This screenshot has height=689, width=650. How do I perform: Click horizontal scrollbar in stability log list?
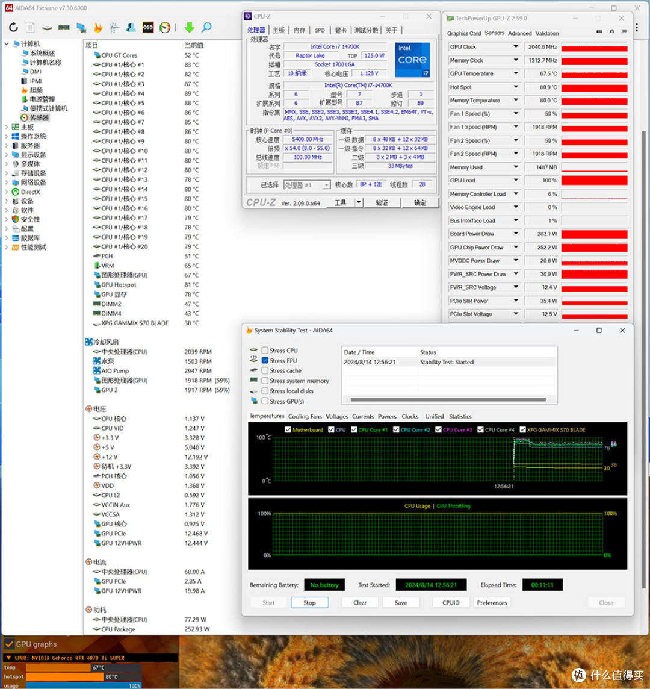(x=448, y=399)
